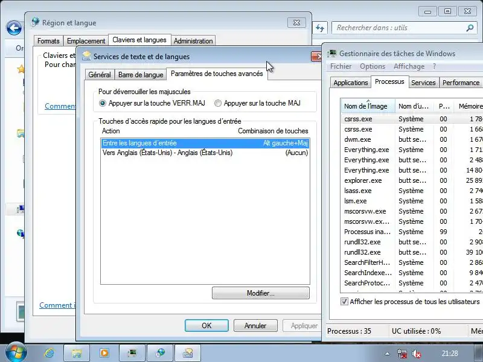The image size is (483, 362).
Task: Select the SearchIndexe... process row
Action: coord(412,273)
